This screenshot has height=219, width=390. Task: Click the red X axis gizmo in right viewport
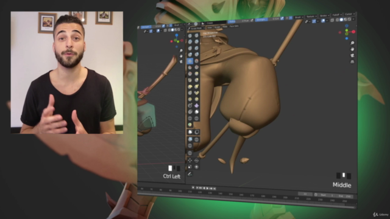pyautogui.click(x=353, y=32)
